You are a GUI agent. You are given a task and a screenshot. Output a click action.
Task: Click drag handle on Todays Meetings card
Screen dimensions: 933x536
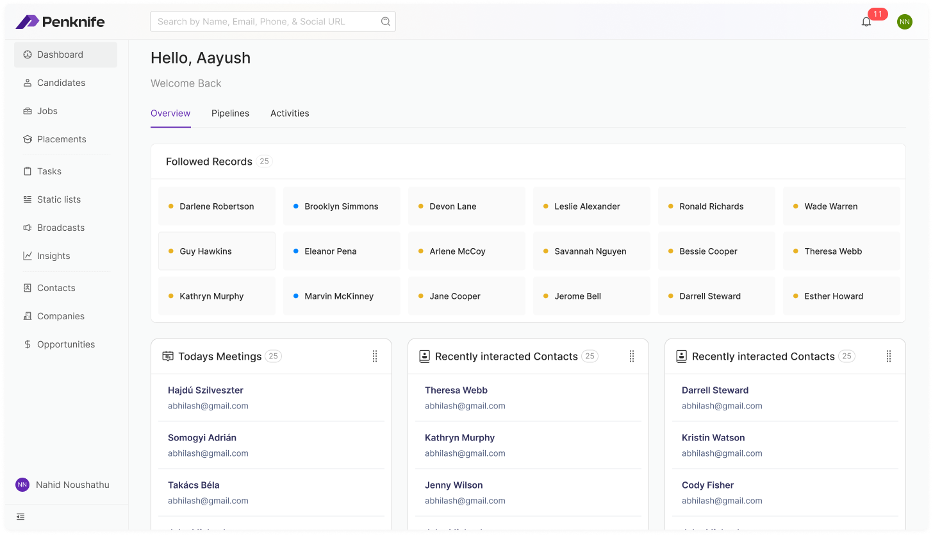pyautogui.click(x=375, y=356)
